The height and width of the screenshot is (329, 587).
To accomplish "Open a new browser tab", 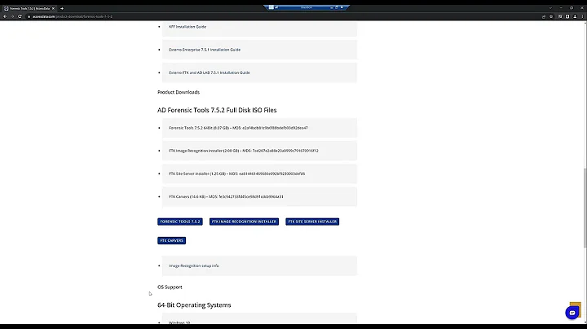I will point(62,8).
